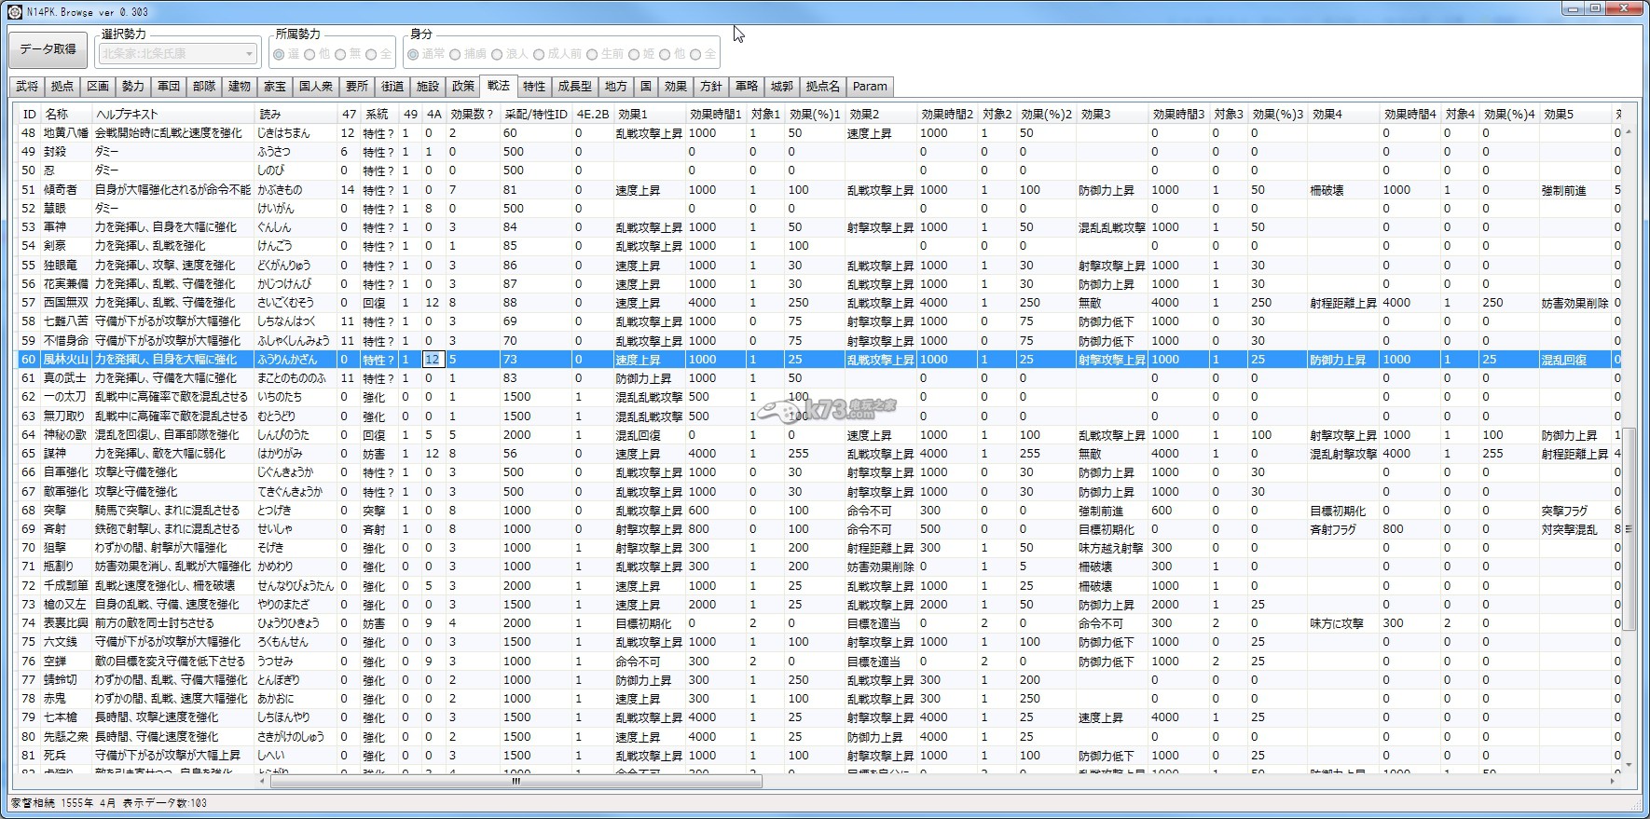Click the editable 12 cell in row 60
The width and height of the screenshot is (1650, 819).
433,360
